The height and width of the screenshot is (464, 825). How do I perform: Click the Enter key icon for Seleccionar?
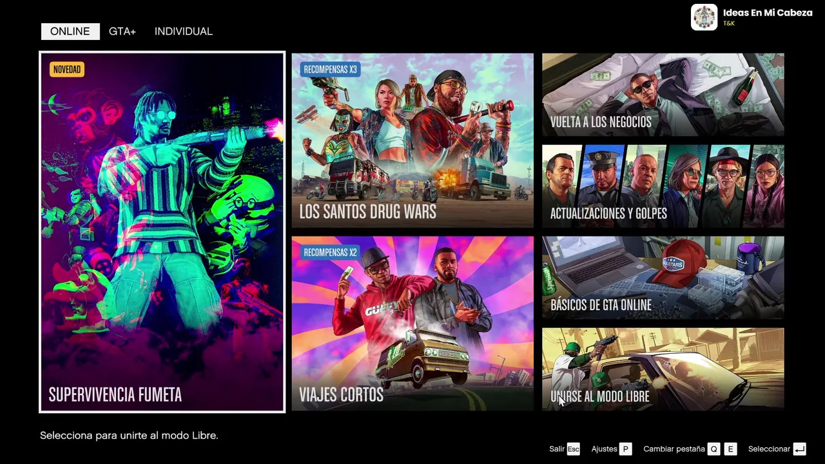pyautogui.click(x=799, y=449)
